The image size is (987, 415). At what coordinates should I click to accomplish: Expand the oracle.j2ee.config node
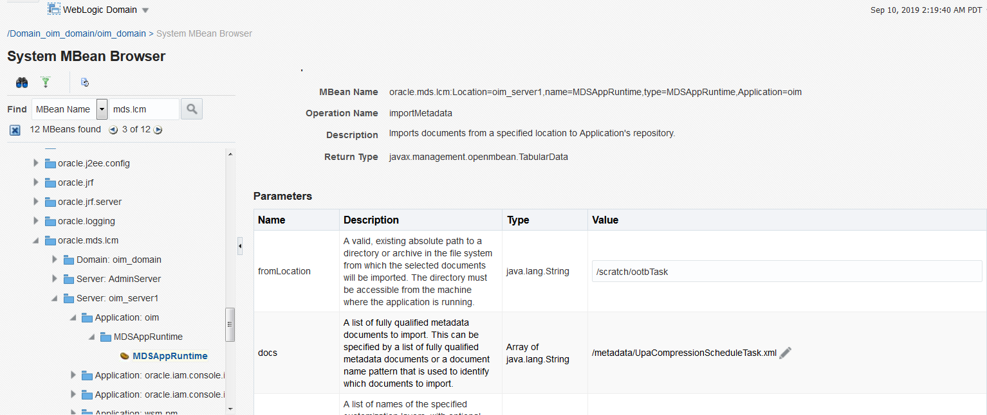[x=36, y=163]
